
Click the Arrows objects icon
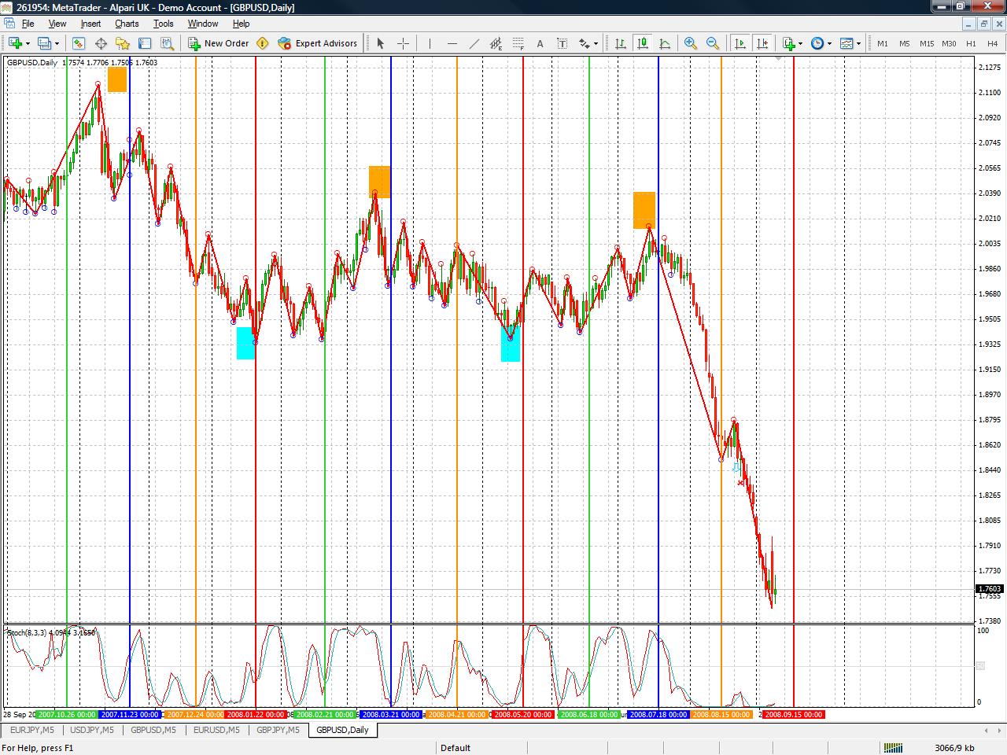pyautogui.click(x=585, y=43)
